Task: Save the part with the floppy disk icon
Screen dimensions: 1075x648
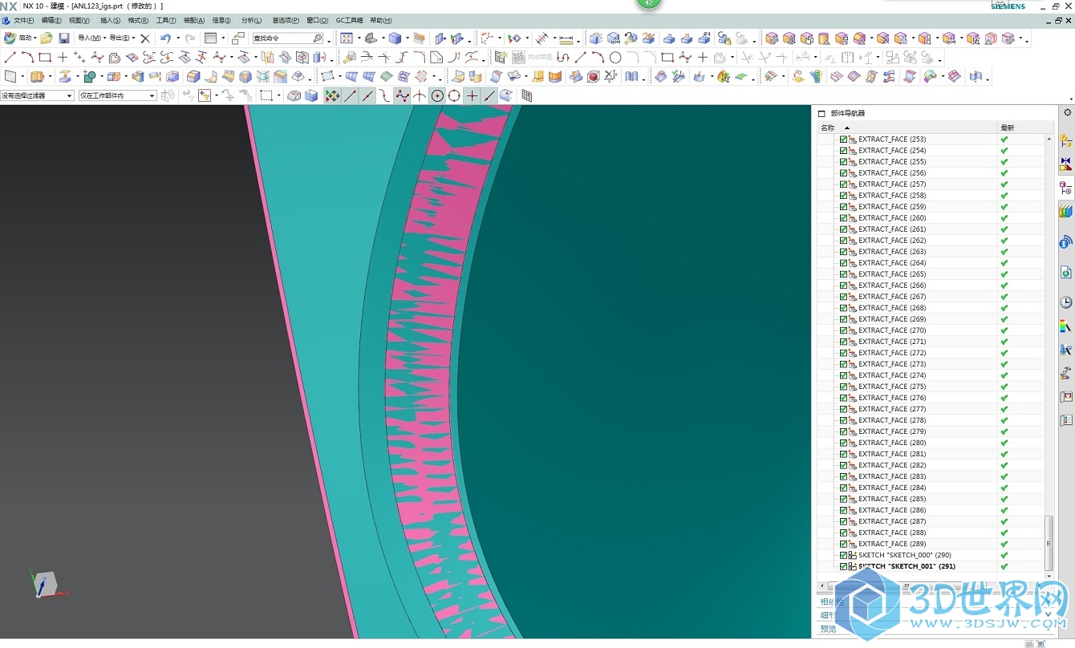Action: (64, 38)
